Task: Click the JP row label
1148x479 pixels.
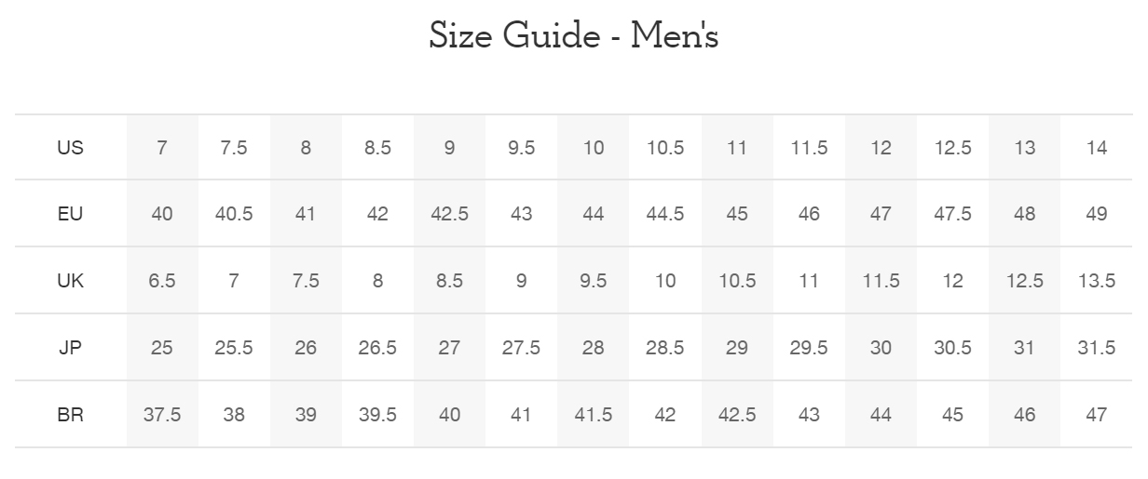Action: coord(70,348)
